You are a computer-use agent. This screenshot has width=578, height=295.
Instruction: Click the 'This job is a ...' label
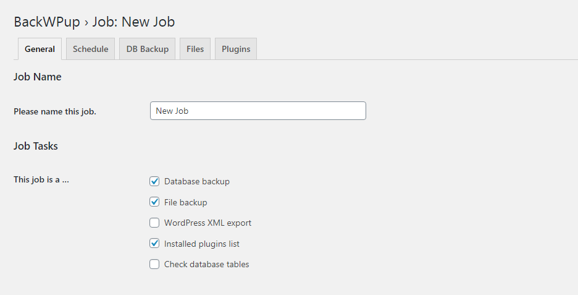coord(41,180)
